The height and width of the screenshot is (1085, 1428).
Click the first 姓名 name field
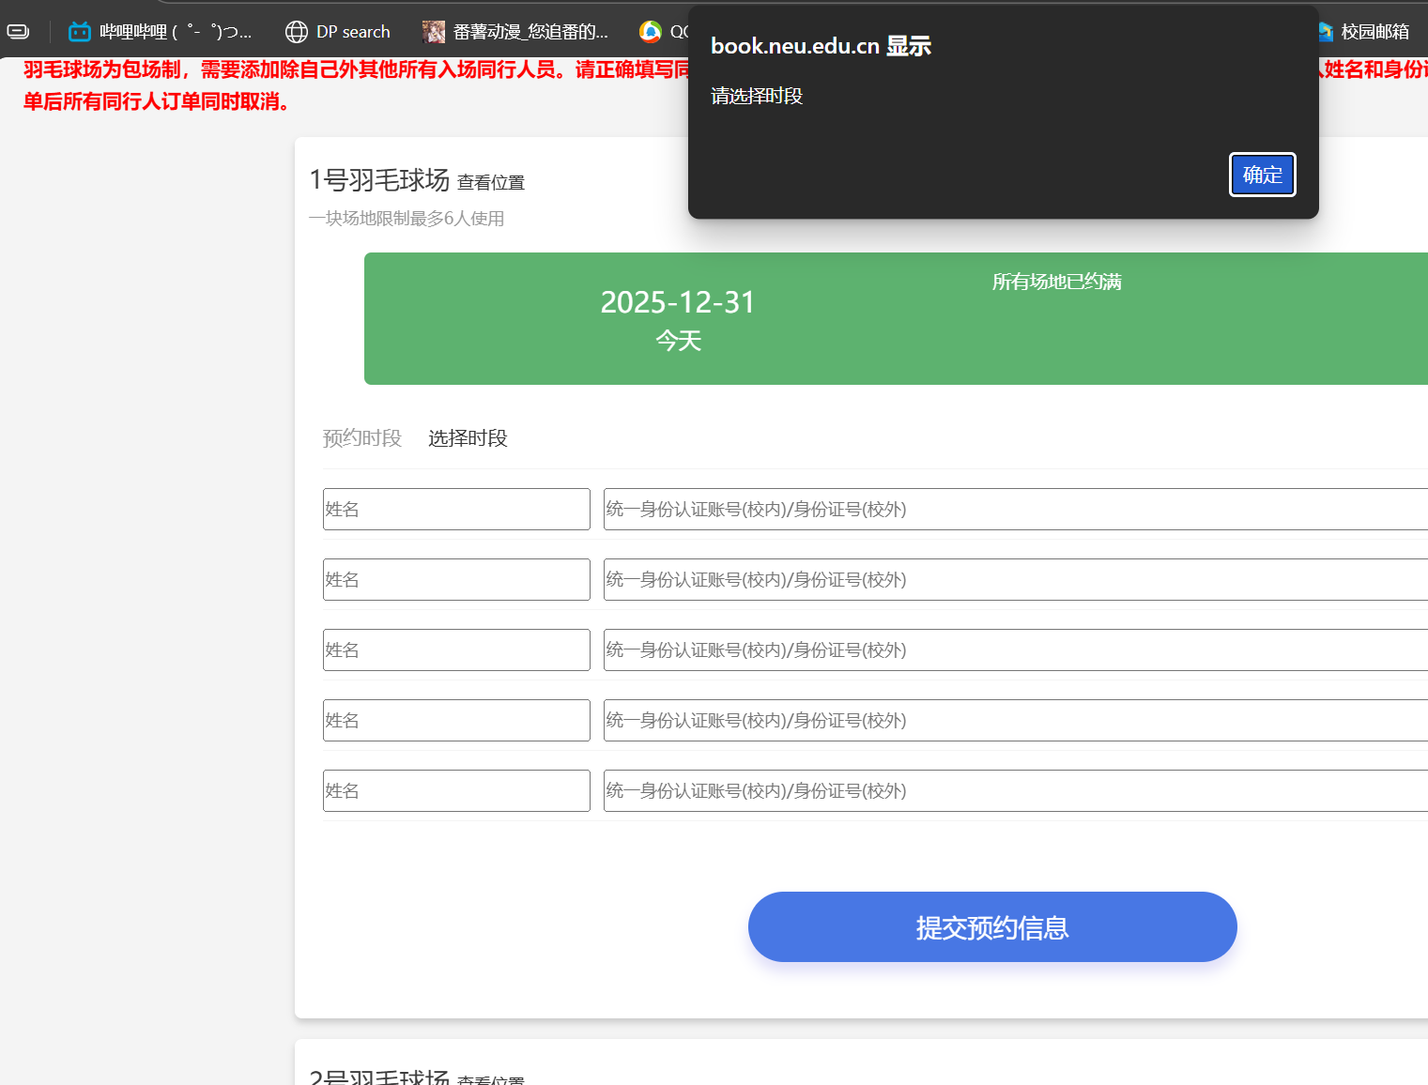[456, 509]
